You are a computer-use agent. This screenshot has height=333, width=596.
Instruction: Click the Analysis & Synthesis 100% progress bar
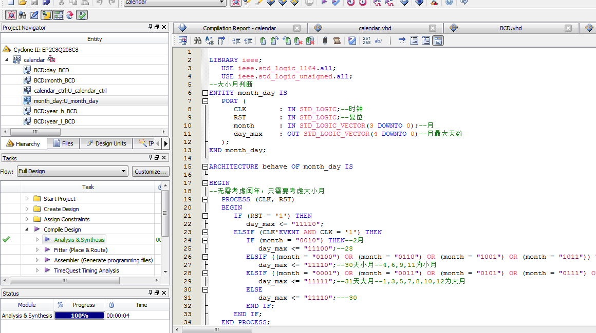80,316
